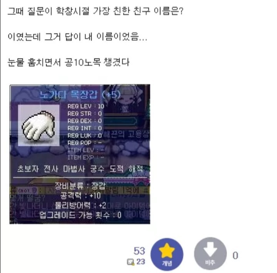This screenshot has width=277, height=273.
Task: Open the MapleStory item tooltip image
Action: (x=80, y=154)
